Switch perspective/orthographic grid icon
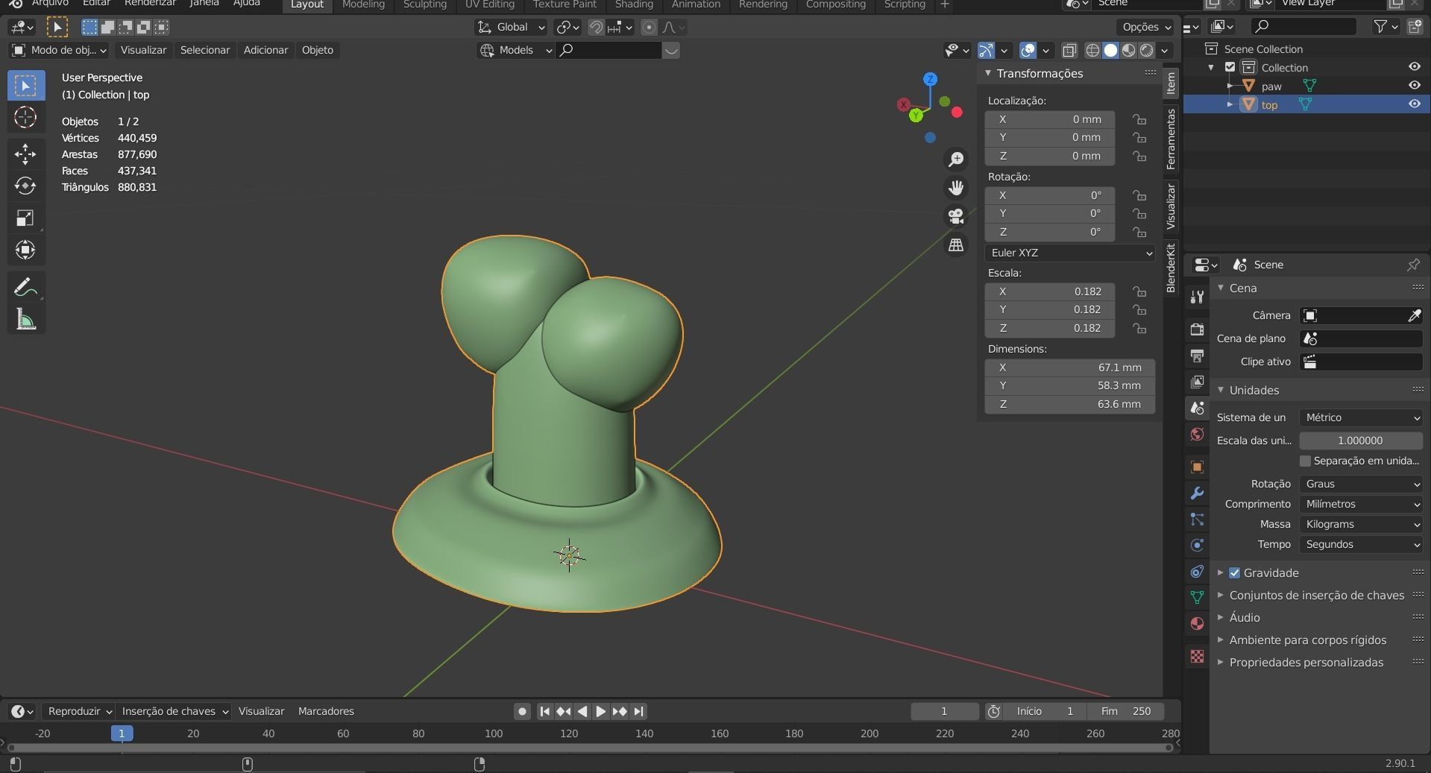The width and height of the screenshot is (1431, 773). 956,244
